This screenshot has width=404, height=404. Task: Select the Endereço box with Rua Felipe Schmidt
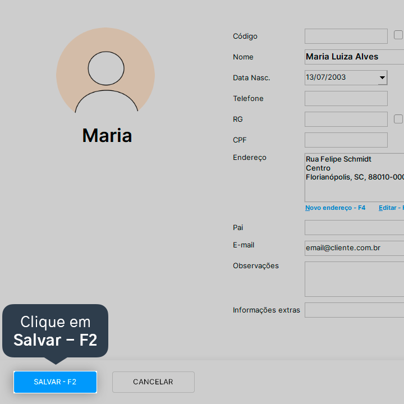click(x=354, y=177)
